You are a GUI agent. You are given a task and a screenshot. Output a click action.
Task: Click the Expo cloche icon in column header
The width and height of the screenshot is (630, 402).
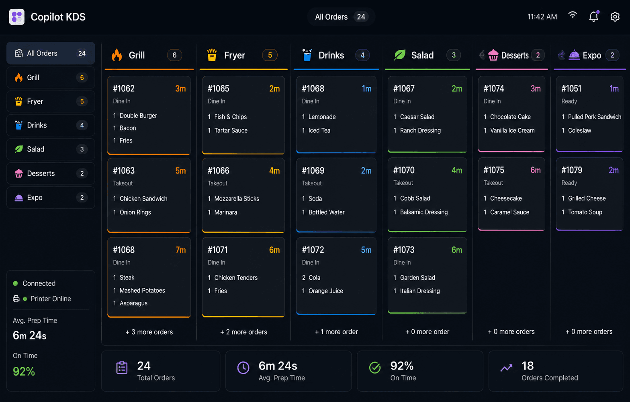(x=574, y=55)
